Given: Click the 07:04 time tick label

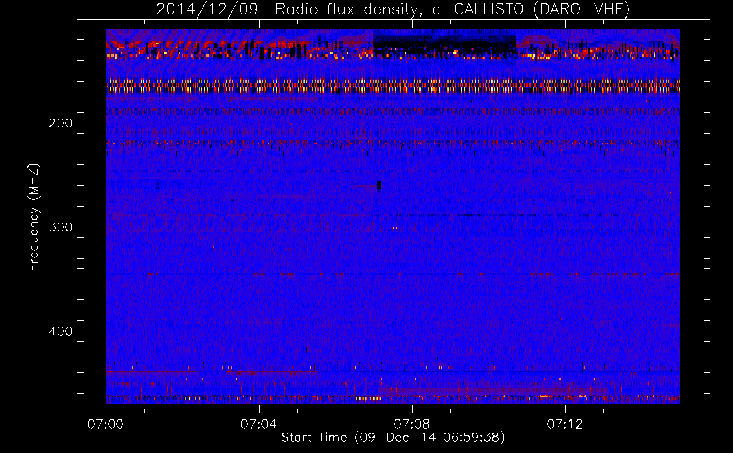Looking at the screenshot, I should (259, 424).
